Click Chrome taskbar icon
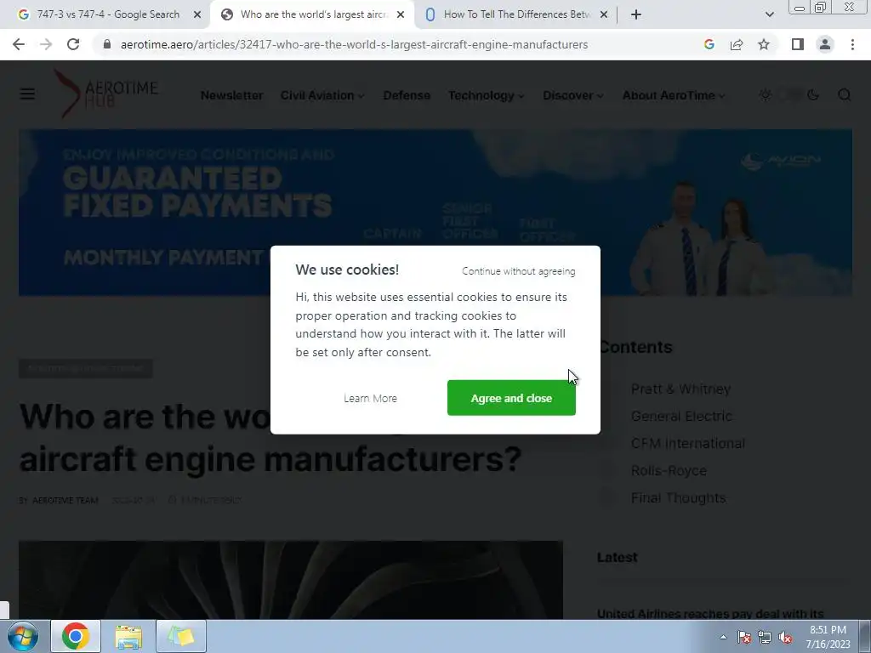 [x=76, y=636]
